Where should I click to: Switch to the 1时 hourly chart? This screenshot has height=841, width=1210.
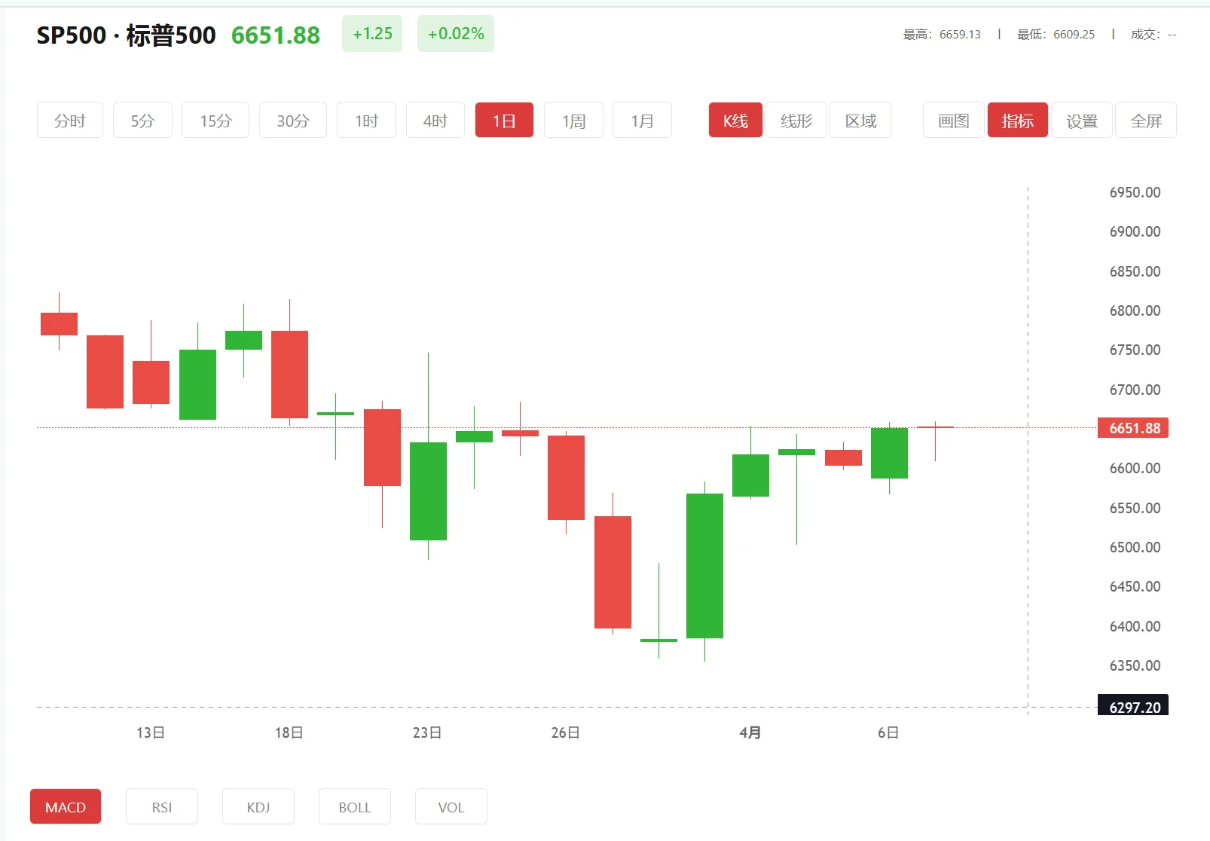366,121
